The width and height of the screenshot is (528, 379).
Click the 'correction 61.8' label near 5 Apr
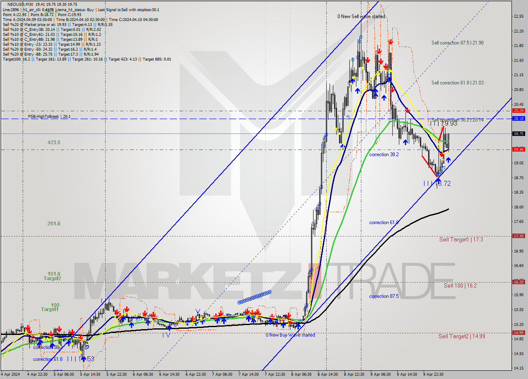(x=48, y=359)
